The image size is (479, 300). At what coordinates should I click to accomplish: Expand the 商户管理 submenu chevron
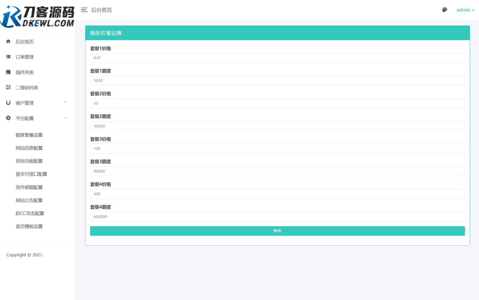coord(66,103)
